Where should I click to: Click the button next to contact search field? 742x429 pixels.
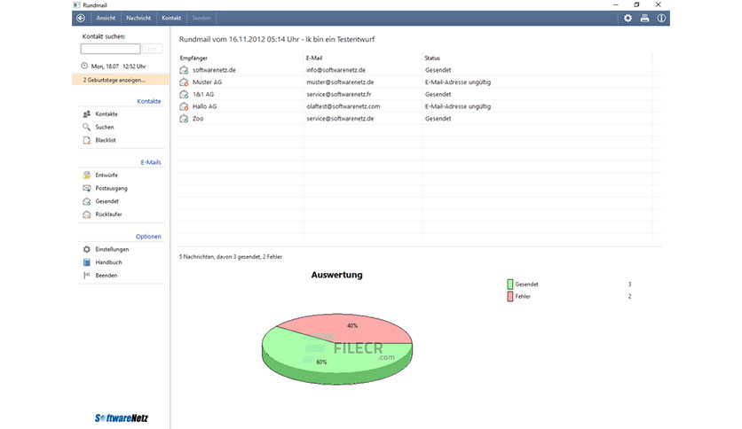[153, 49]
